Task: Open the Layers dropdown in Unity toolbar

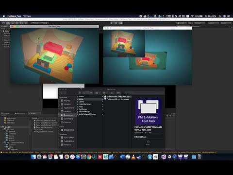Action: [213, 23]
